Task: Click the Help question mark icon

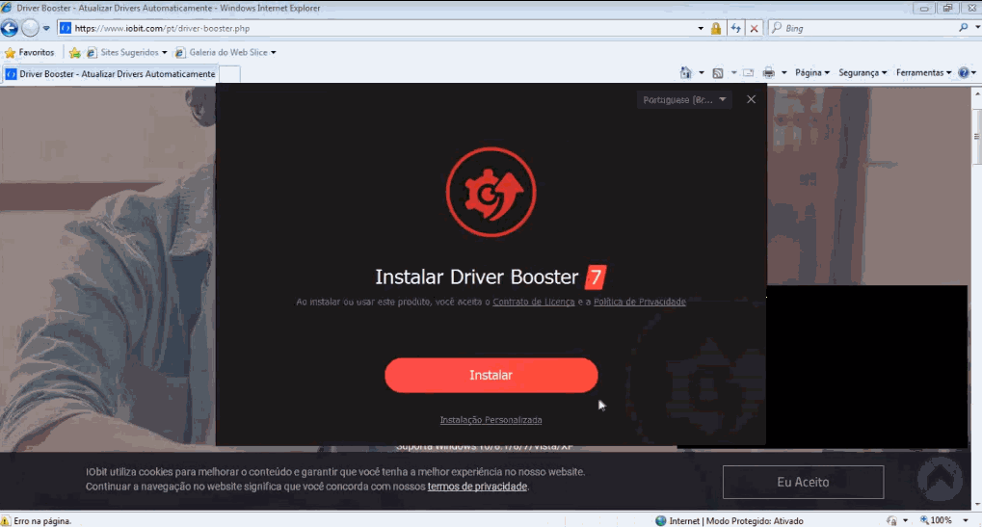Action: pos(964,72)
